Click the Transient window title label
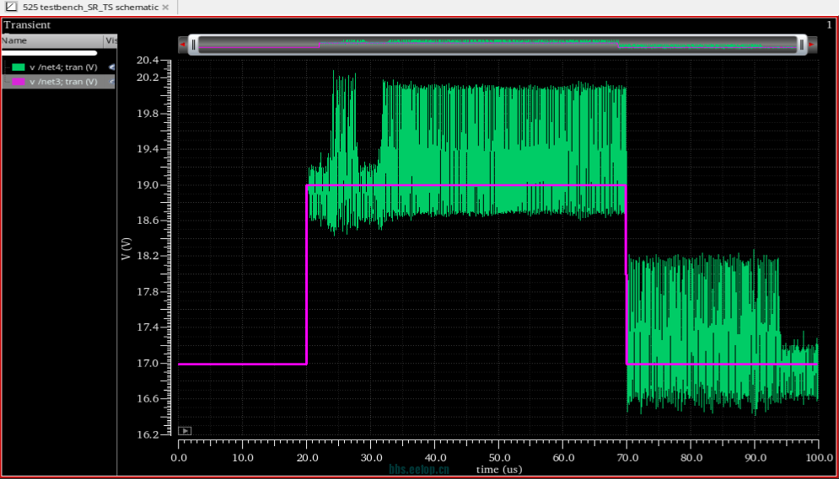Screen dimensions: 839x479 [x=27, y=24]
